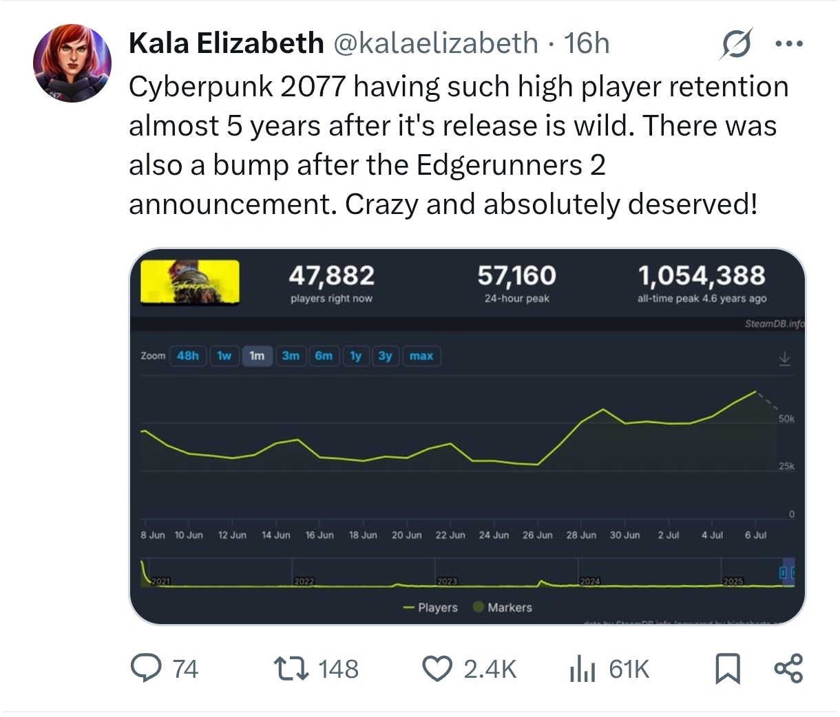Select the 48h zoom range
The width and height of the screenshot is (840, 717).
pyautogui.click(x=187, y=356)
